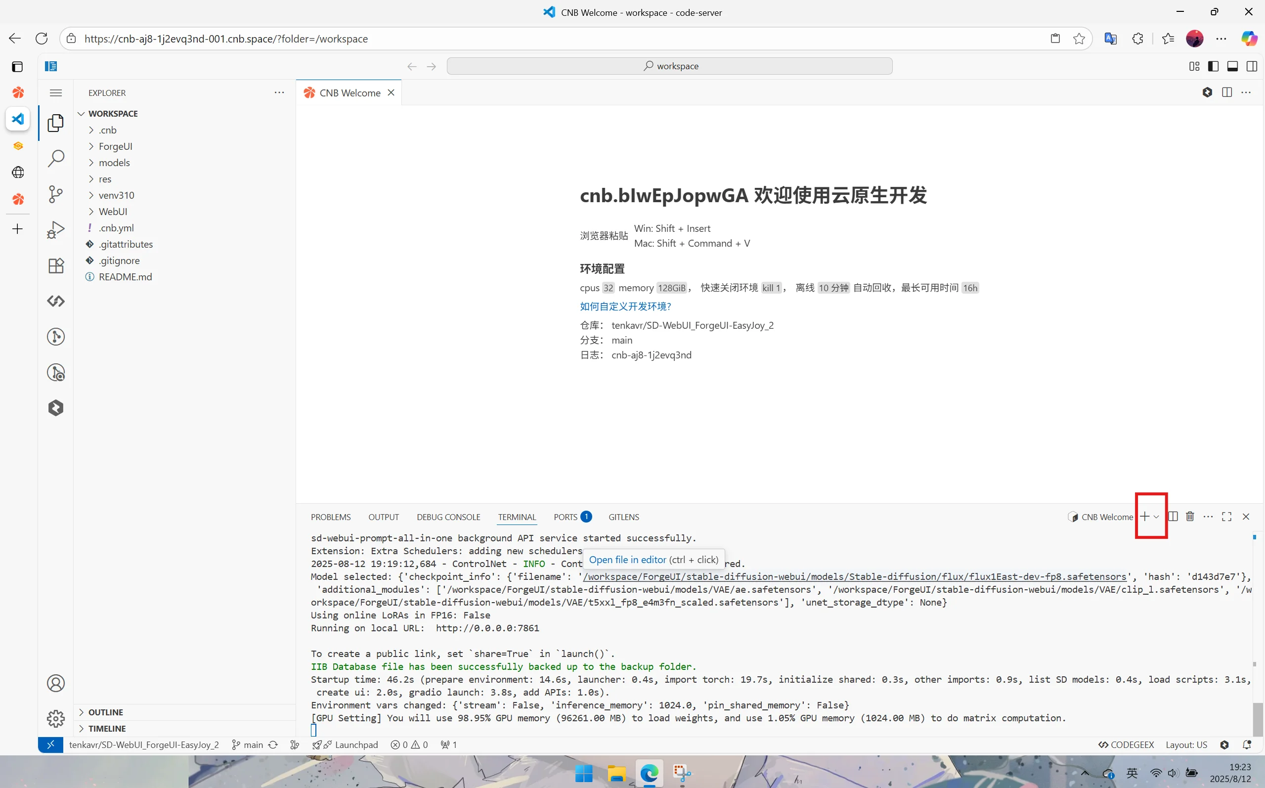Split the editor right
This screenshot has height=788, width=1265.
tap(1227, 93)
